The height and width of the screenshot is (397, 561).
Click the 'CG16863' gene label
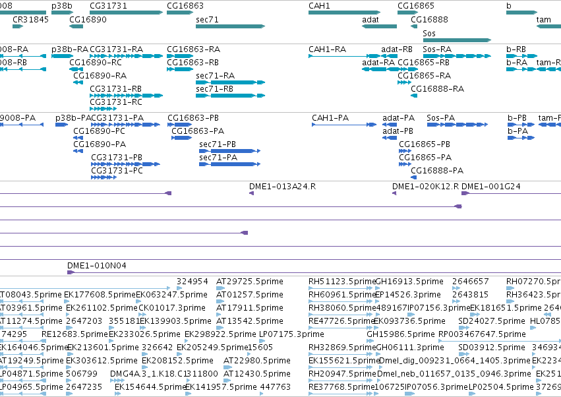point(185,6)
